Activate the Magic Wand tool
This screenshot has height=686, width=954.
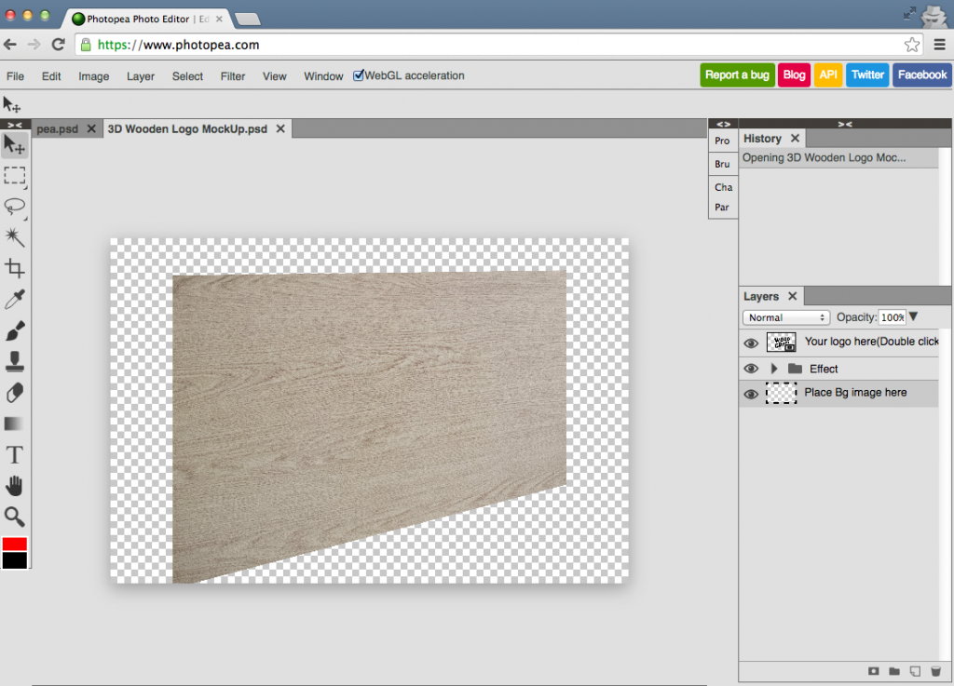(14, 237)
